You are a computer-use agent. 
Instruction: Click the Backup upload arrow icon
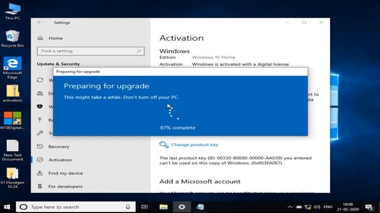coord(40,120)
